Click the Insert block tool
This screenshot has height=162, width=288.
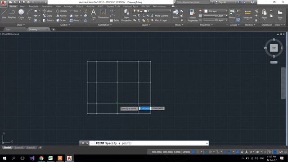point(176,14)
